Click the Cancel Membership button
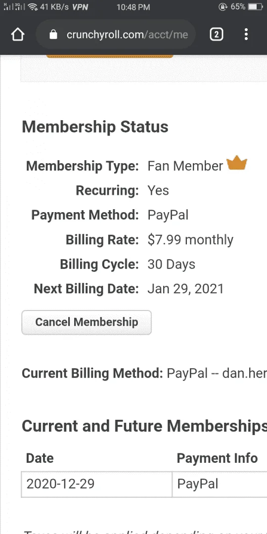Image resolution: width=267 pixels, height=534 pixels. pos(87,322)
